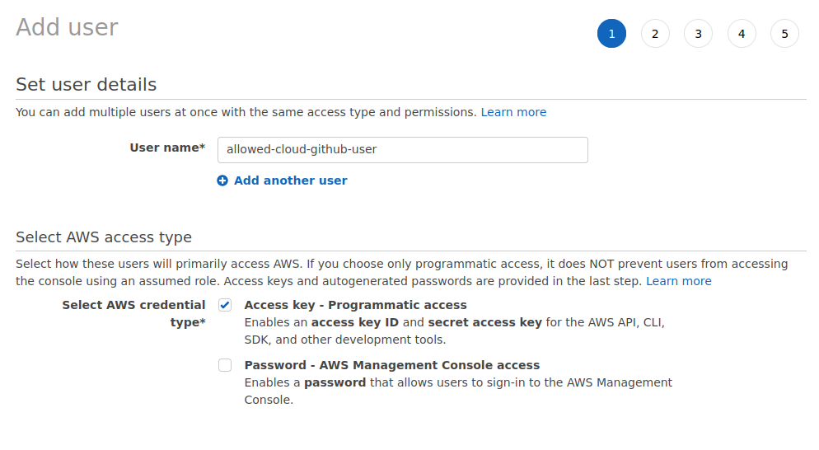Click the Access key - Programmatic access label

point(355,305)
